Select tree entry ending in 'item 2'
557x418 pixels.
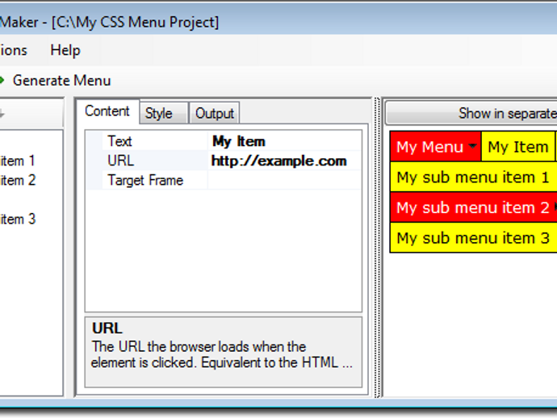coord(18,181)
